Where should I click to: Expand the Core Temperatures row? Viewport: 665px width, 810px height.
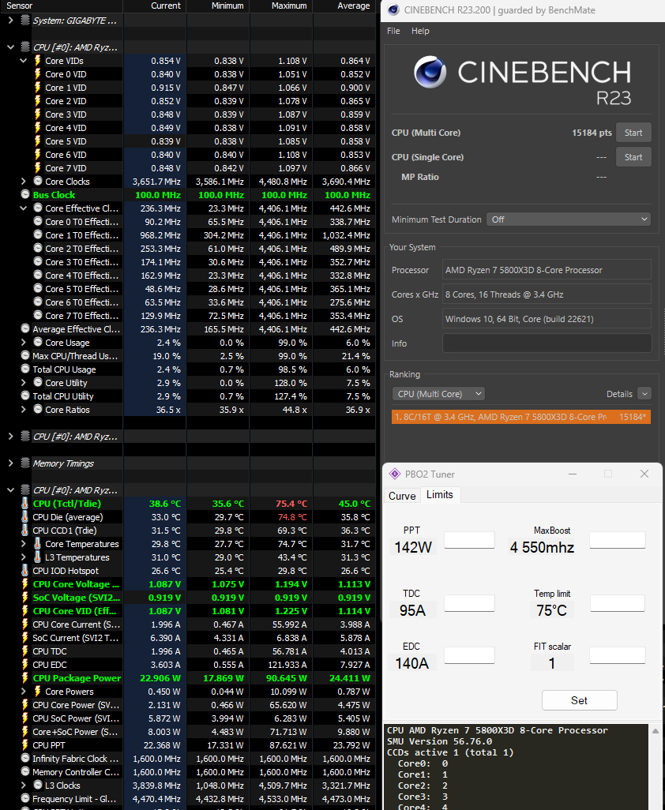pos(23,544)
